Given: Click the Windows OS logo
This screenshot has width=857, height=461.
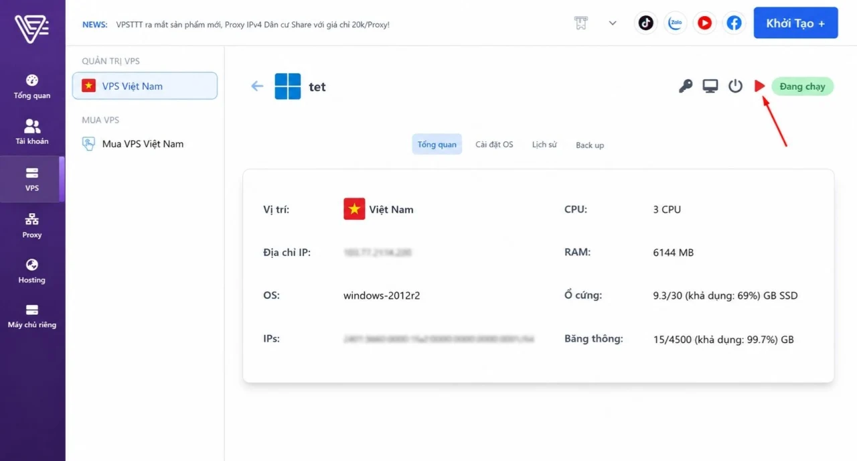Looking at the screenshot, I should pos(288,86).
